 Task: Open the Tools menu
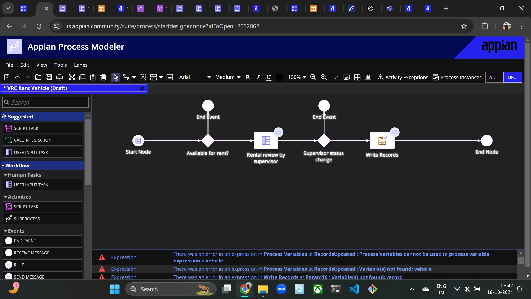(x=61, y=65)
